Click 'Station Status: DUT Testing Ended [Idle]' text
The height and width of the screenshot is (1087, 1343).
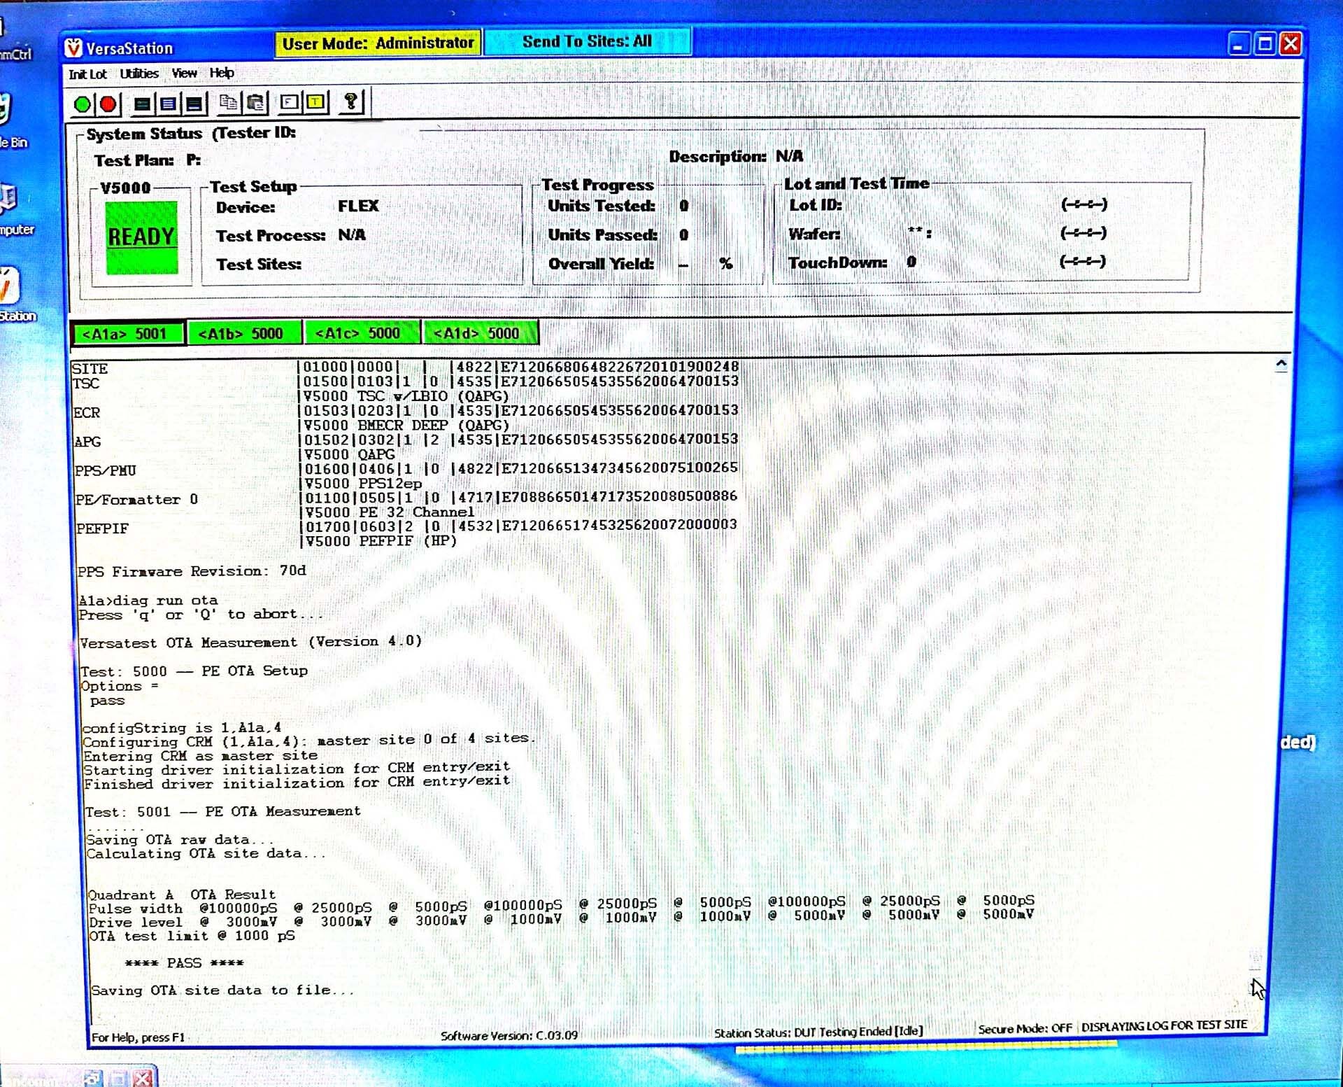818,1032
